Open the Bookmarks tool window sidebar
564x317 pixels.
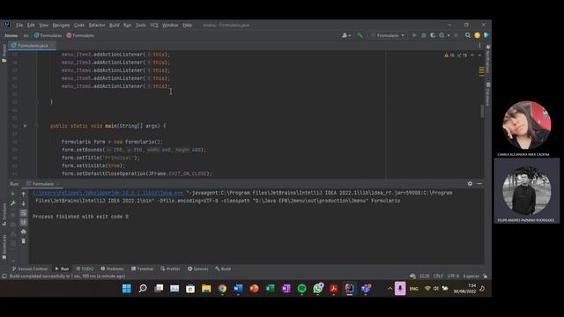point(4,247)
